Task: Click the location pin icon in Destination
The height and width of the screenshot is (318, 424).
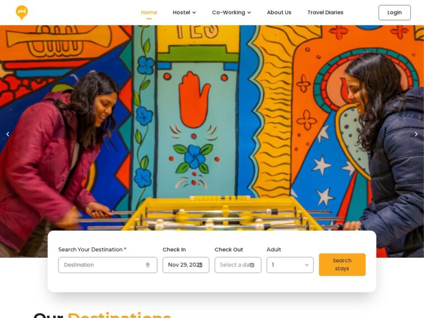Action: pyautogui.click(x=147, y=265)
